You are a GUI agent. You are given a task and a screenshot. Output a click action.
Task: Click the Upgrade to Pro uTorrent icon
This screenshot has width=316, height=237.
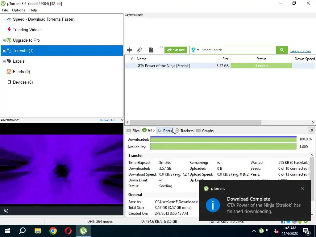coord(9,40)
